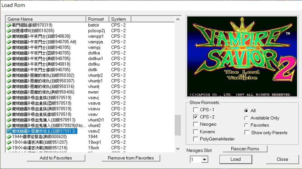Viewport: 302px width, 169px height.
Task: Select the romset text vsavj
Action: click(93, 98)
